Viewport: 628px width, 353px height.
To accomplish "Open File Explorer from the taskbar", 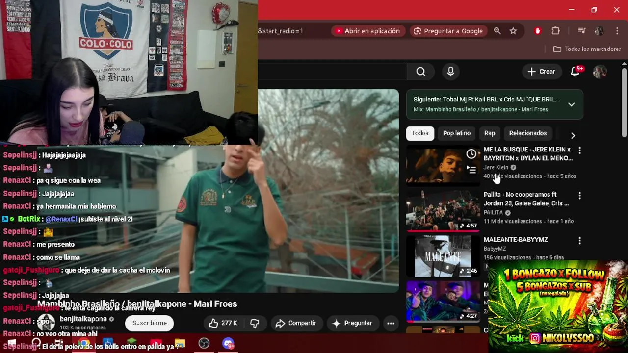I will click(x=180, y=344).
